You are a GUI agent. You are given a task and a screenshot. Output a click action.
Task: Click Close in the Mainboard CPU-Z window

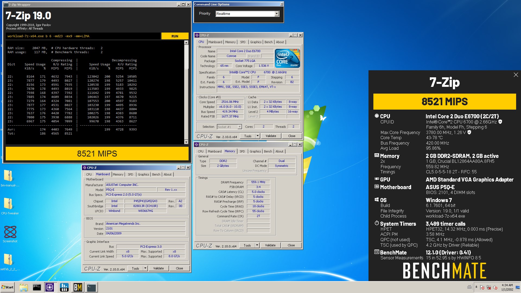[179, 268]
